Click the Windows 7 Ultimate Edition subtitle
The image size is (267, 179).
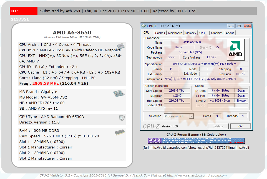tap(72, 37)
